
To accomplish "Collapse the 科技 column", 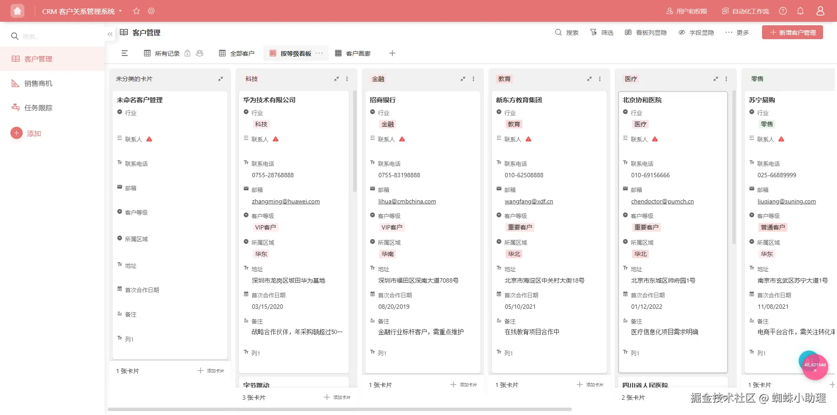I will [x=337, y=79].
